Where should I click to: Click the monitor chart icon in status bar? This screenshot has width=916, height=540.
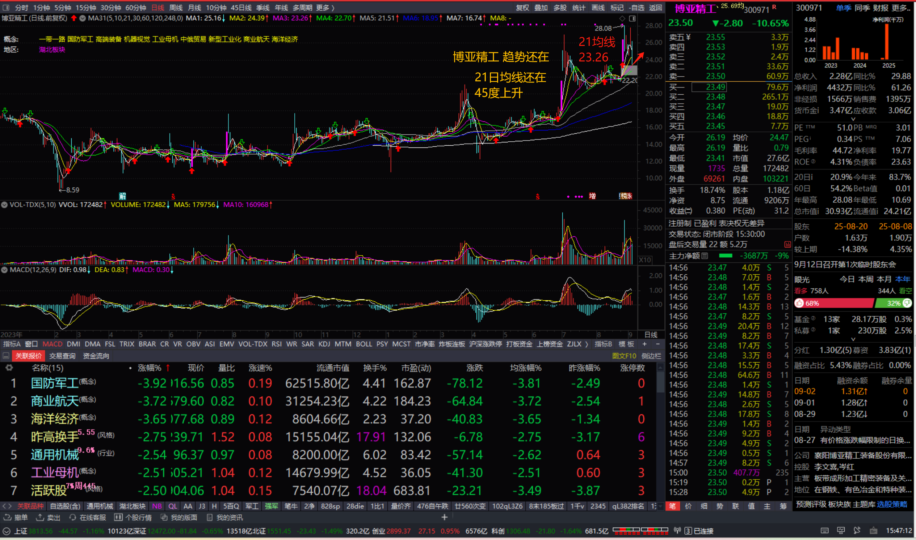[841, 531]
